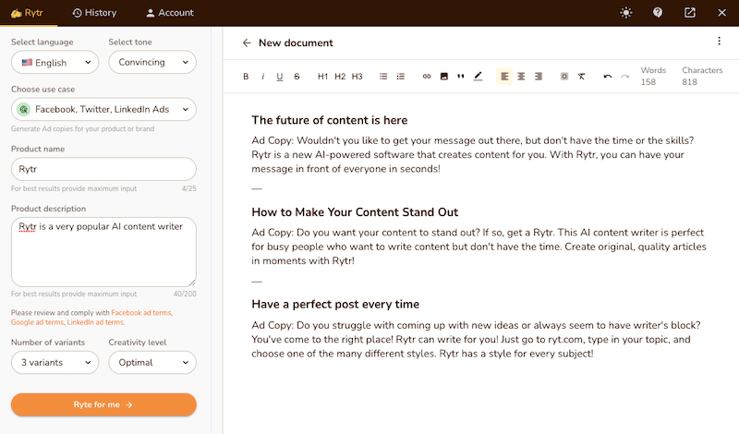
Task: Insert an image icon
Action: click(x=443, y=77)
